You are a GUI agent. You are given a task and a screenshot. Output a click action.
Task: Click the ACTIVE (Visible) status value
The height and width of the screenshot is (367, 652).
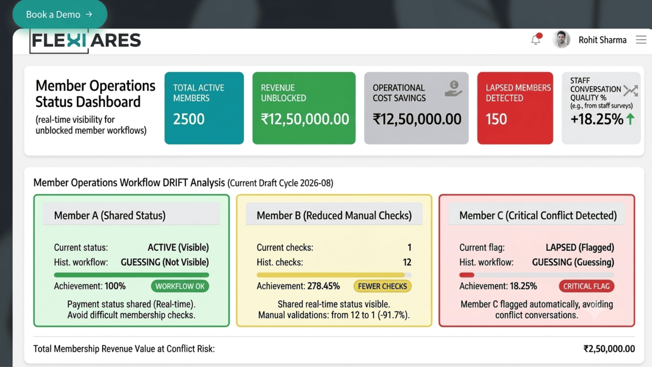coord(178,248)
